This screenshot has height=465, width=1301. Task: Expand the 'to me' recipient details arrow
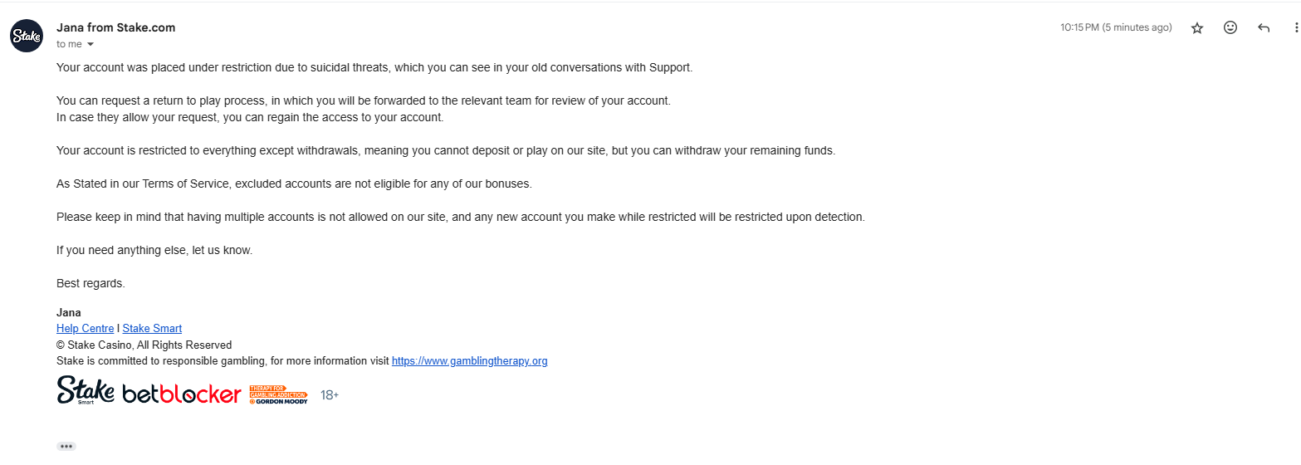[x=90, y=44]
